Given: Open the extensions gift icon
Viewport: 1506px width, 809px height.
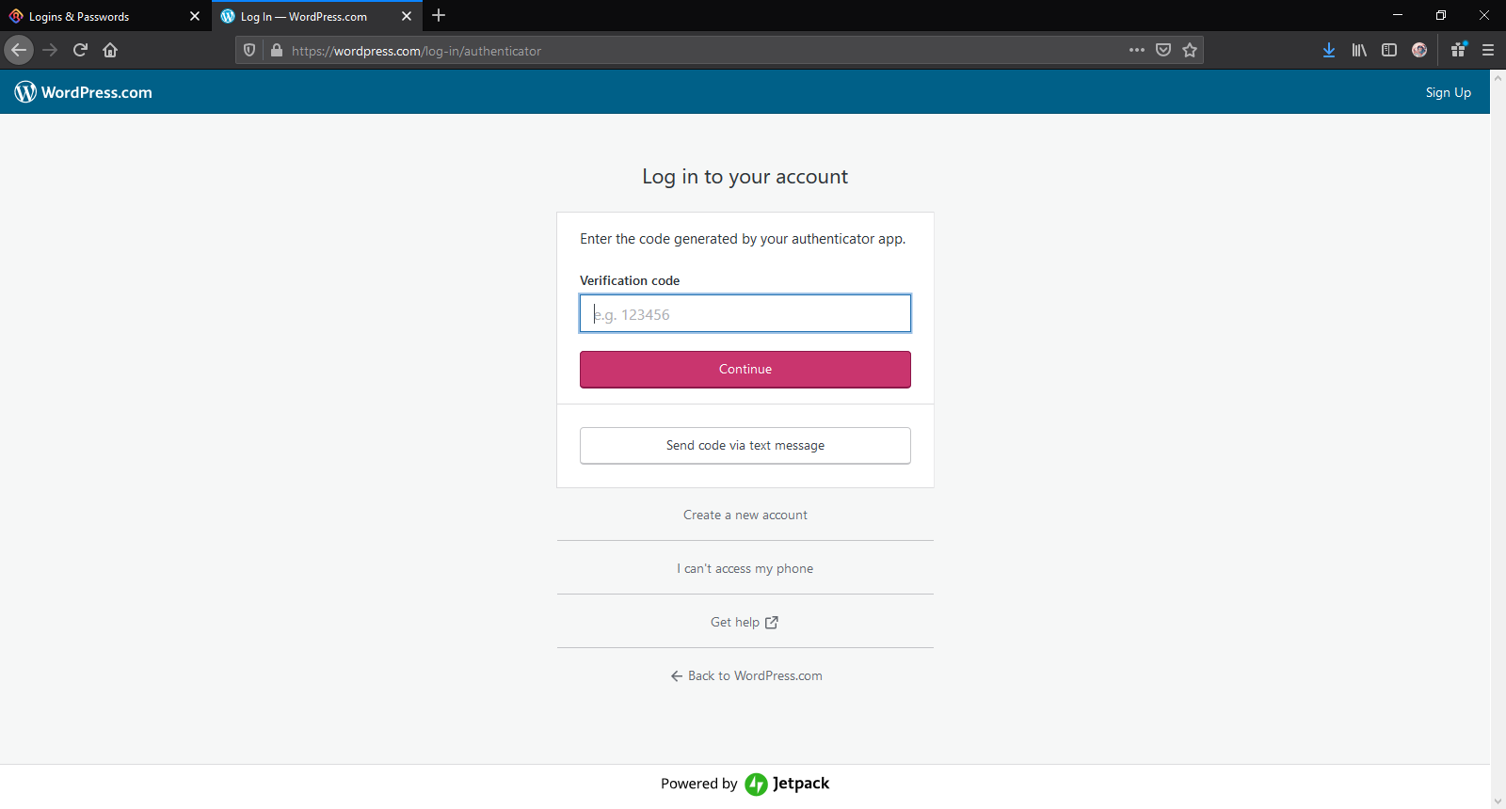Looking at the screenshot, I should [1458, 50].
